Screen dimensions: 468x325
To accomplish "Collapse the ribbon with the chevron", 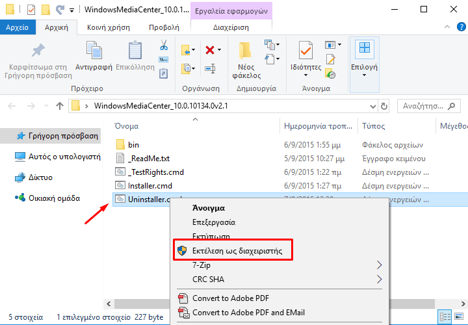I will coord(447,27).
